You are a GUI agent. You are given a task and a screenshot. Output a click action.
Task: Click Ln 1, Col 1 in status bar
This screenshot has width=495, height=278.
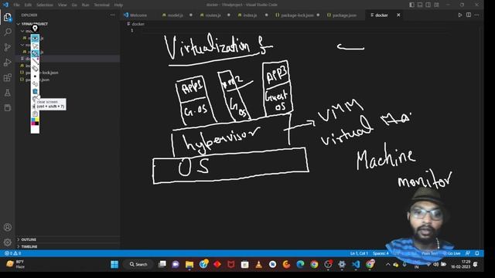[x=359, y=253]
